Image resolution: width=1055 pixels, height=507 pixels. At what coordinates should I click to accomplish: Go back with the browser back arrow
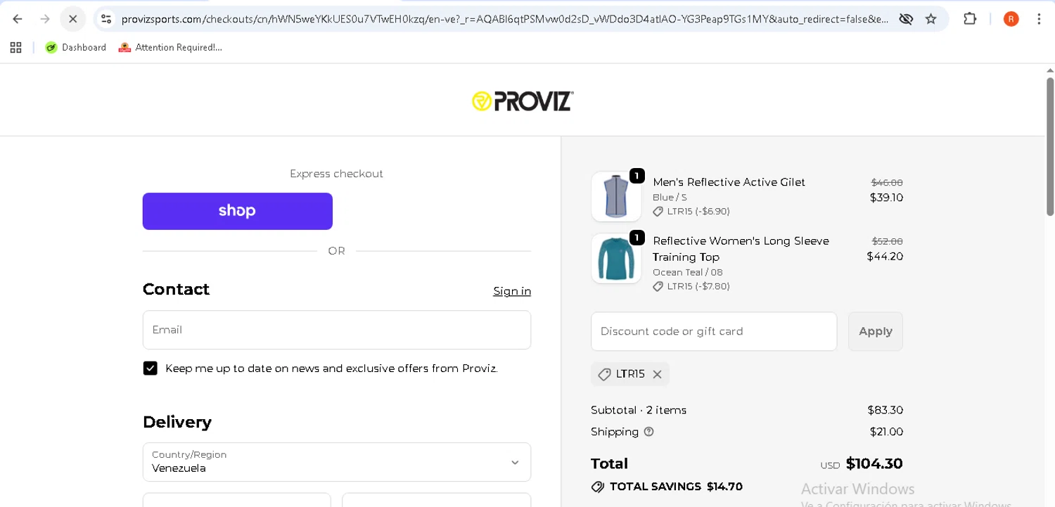click(x=18, y=19)
